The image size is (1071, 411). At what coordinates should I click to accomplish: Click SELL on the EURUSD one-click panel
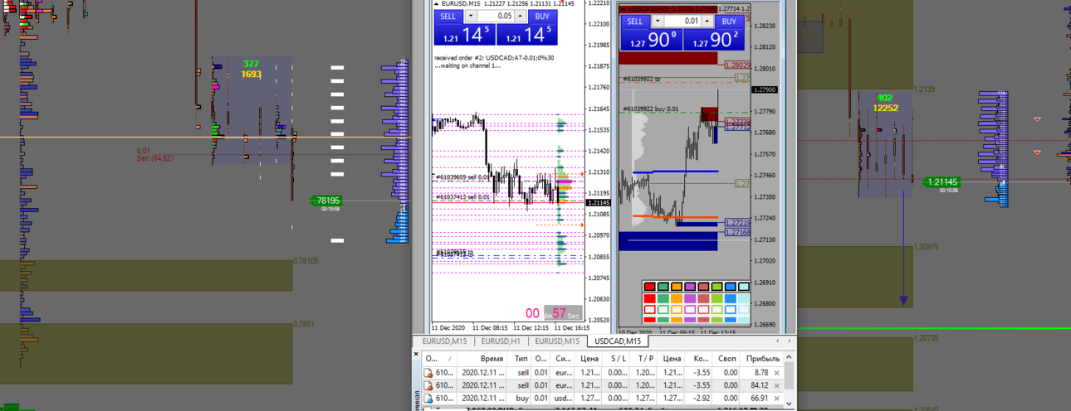(448, 16)
